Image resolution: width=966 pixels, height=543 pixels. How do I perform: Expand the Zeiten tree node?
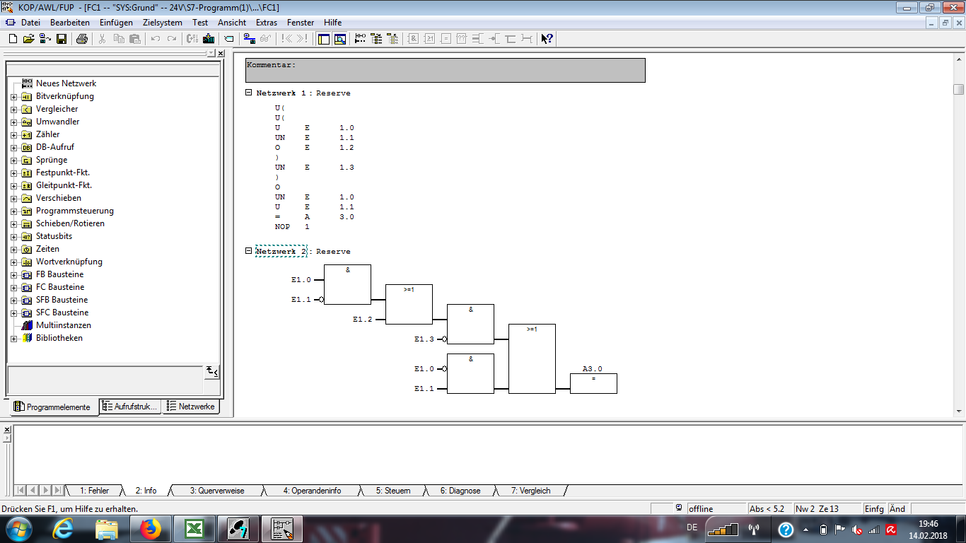click(x=13, y=250)
